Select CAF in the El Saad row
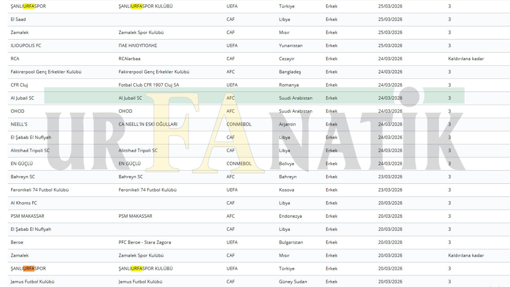This screenshot has width=510, height=287. tap(231, 19)
